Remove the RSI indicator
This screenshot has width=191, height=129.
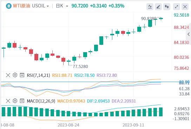point(8,75)
